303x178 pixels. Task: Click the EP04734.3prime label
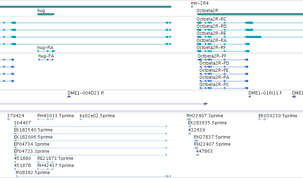tap(32, 144)
